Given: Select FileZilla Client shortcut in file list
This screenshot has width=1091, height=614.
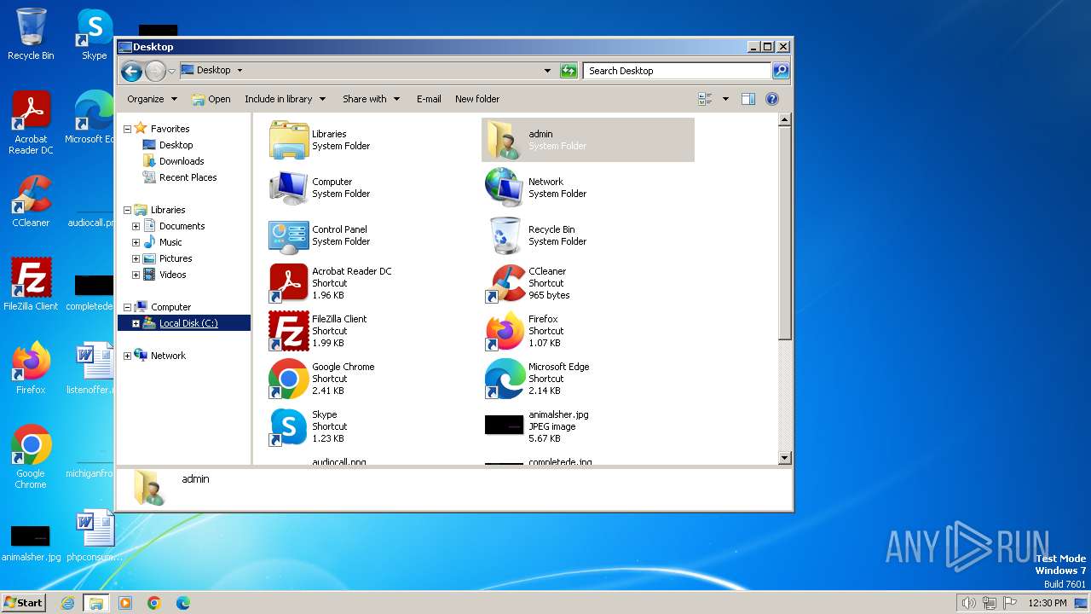Looking at the screenshot, I should (289, 331).
